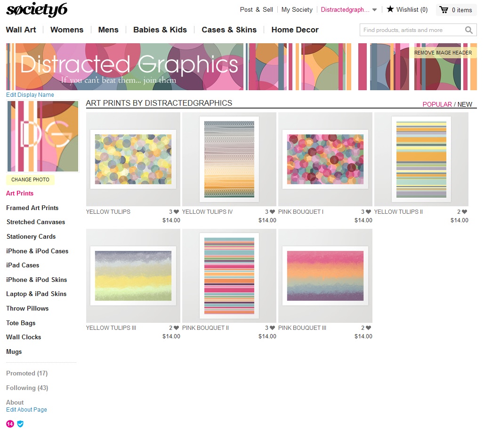Click the heart next to Pink Bouquet I
Image resolution: width=484 pixels, height=437 pixels.
(368, 212)
